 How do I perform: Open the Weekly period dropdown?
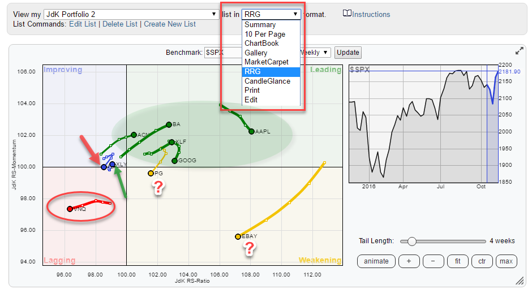coord(315,53)
